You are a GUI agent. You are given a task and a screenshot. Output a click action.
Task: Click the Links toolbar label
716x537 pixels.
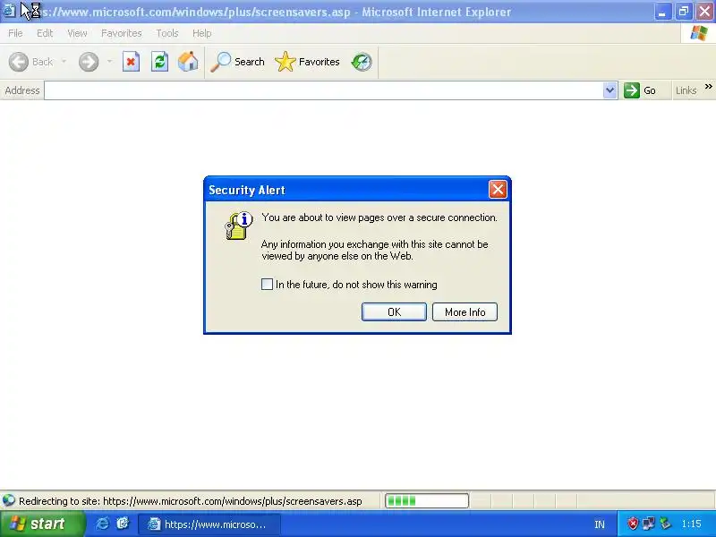click(686, 90)
